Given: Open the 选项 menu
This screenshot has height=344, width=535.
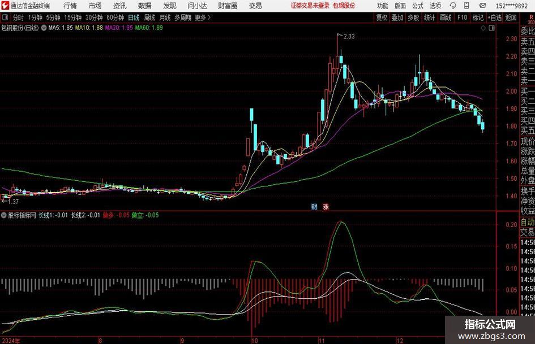Looking at the screenshot, I should click(435, 6).
